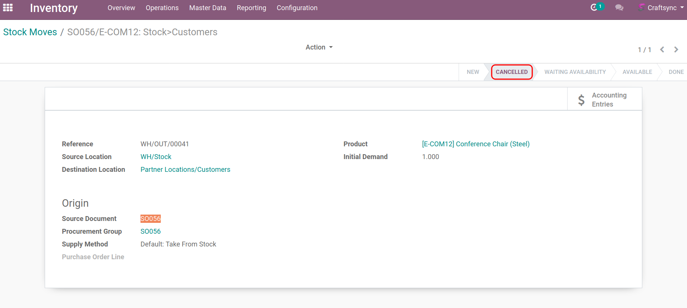Open the Craftsync user menu caret

[x=682, y=8]
